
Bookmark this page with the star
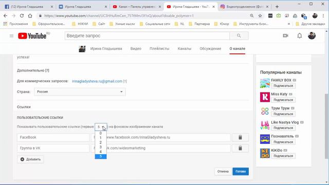pyautogui.click(x=260, y=16)
